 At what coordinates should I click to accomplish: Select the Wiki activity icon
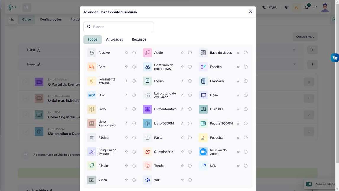point(147,180)
